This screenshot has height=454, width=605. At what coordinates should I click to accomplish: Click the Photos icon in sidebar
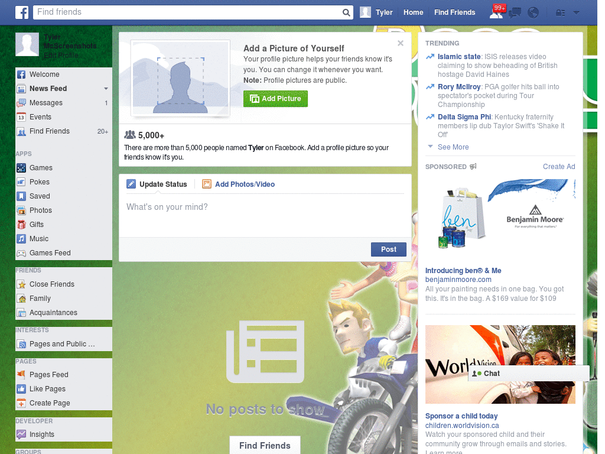[x=21, y=211]
